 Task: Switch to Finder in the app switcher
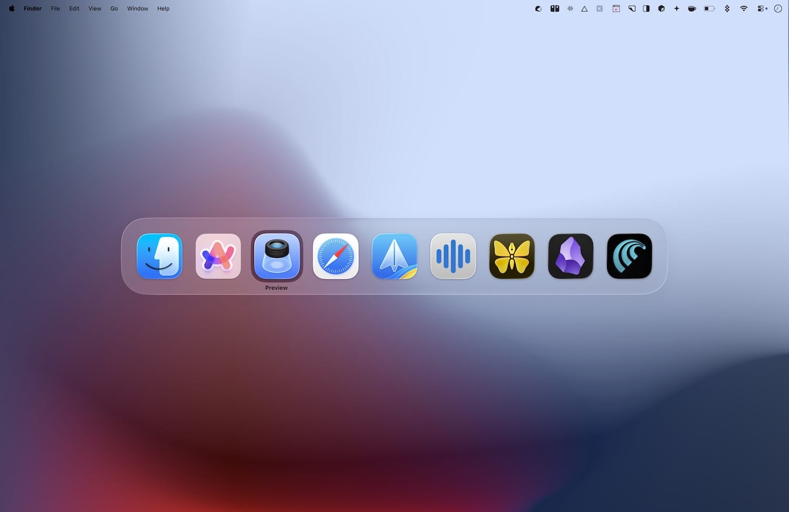159,256
